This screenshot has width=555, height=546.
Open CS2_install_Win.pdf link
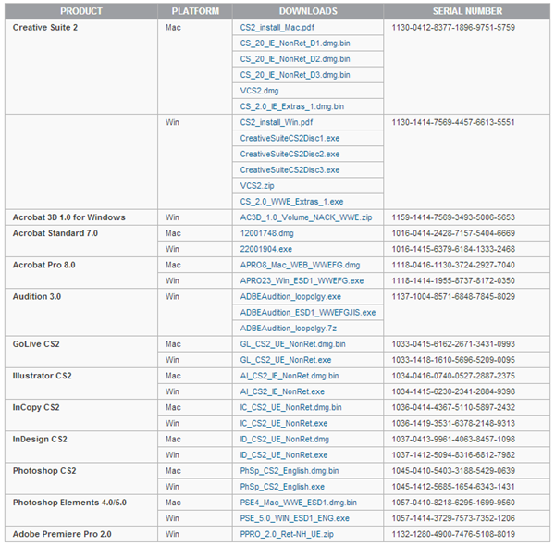pos(277,122)
